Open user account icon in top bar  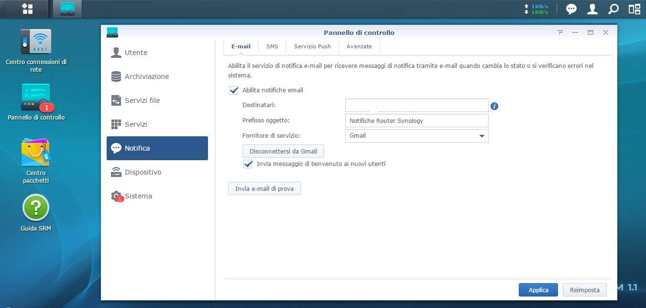[592, 9]
